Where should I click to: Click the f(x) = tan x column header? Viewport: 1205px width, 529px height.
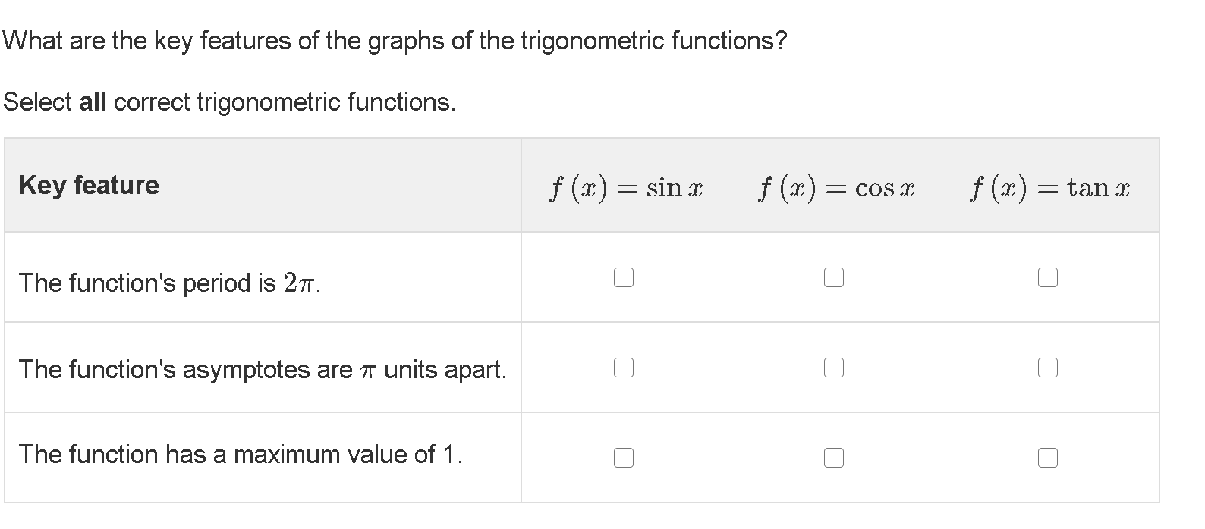[x=1050, y=187]
